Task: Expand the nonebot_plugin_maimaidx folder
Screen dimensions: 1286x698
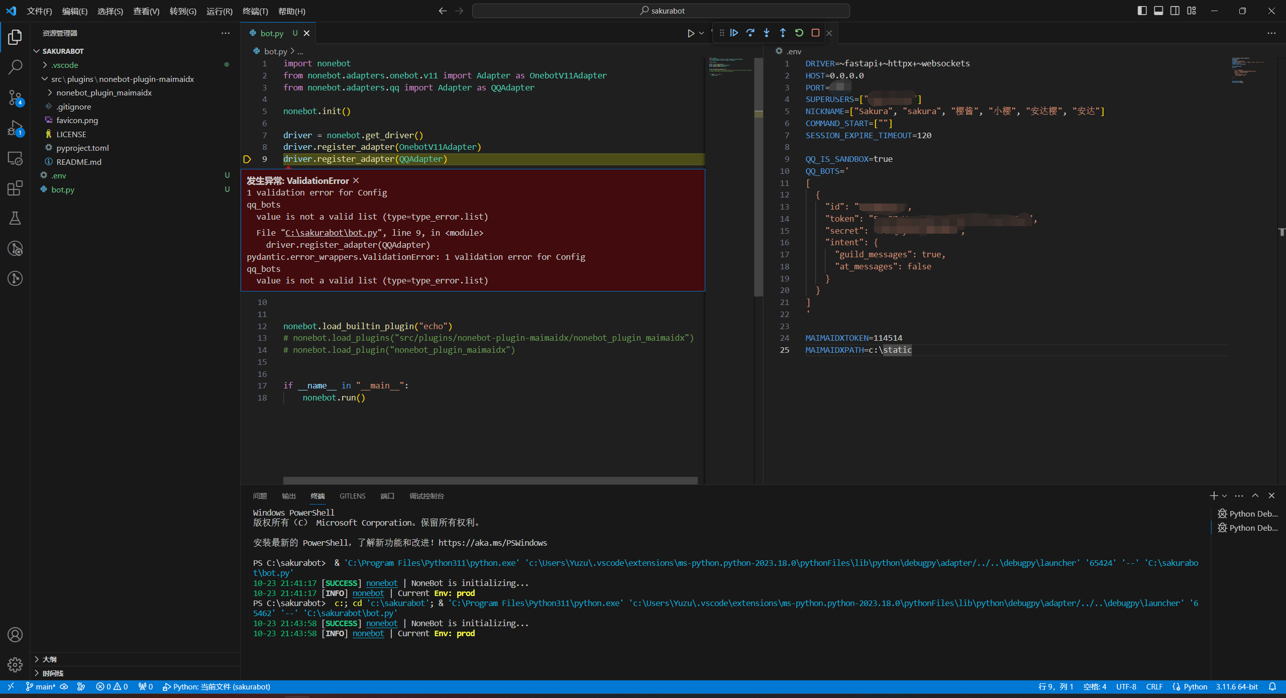Action: point(104,92)
